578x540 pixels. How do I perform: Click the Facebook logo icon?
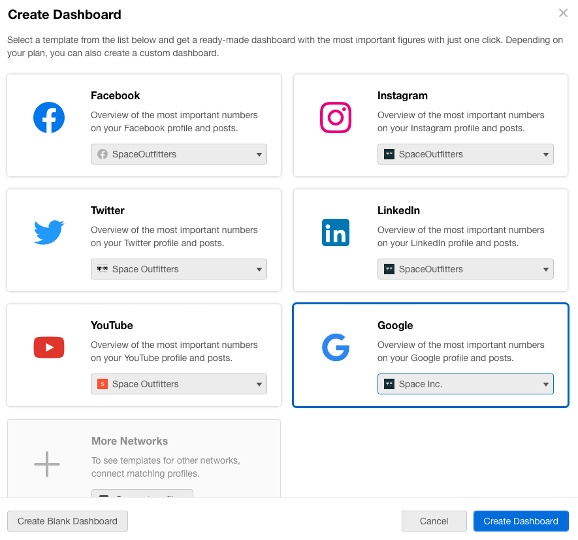(x=49, y=118)
